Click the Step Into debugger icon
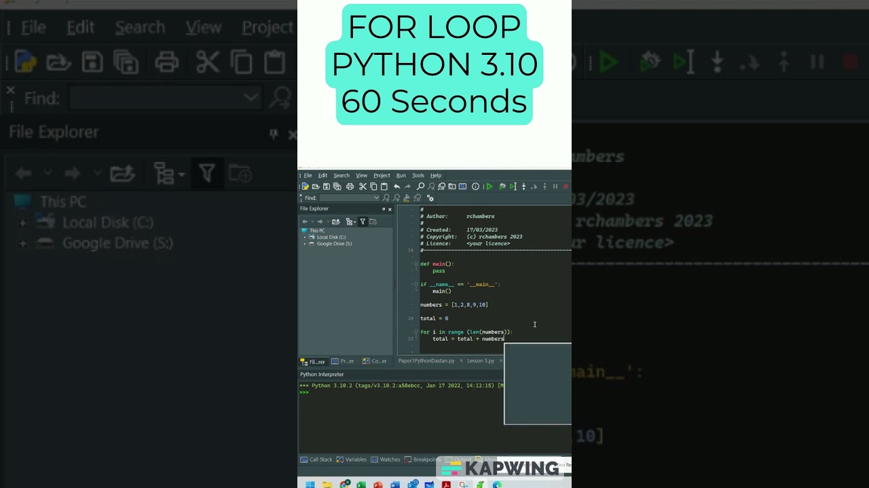The height and width of the screenshot is (488, 869). coord(523,186)
